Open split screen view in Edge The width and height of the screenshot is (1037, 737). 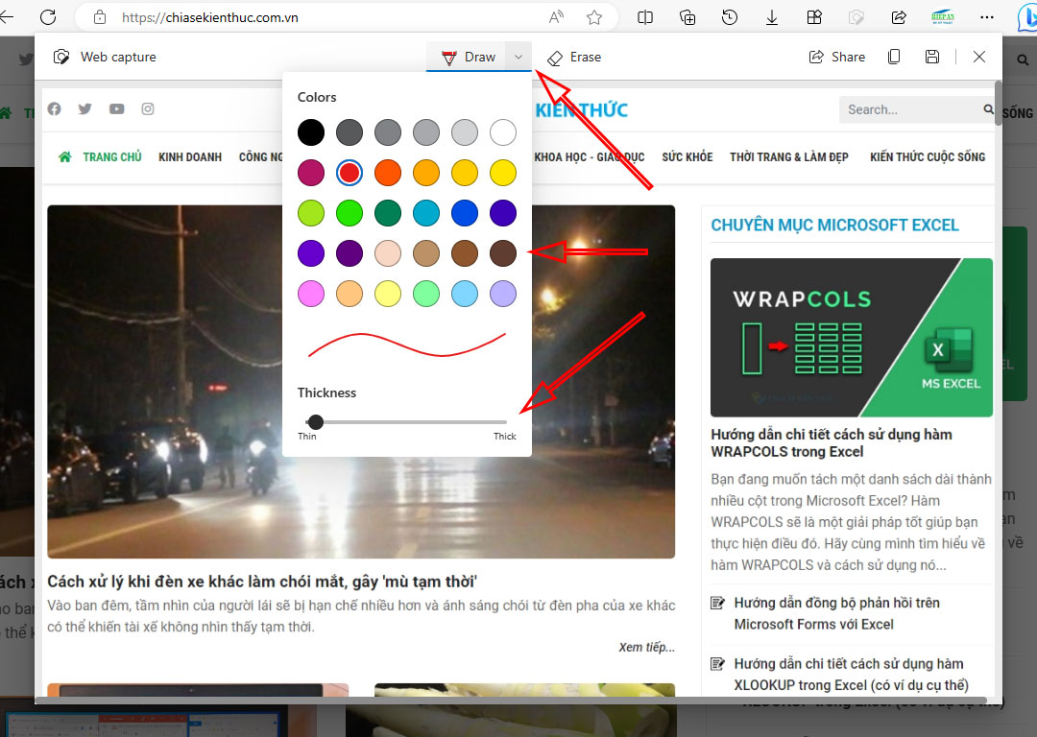tap(645, 17)
